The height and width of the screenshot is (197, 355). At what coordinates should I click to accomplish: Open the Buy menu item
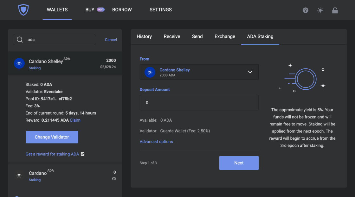90,10
